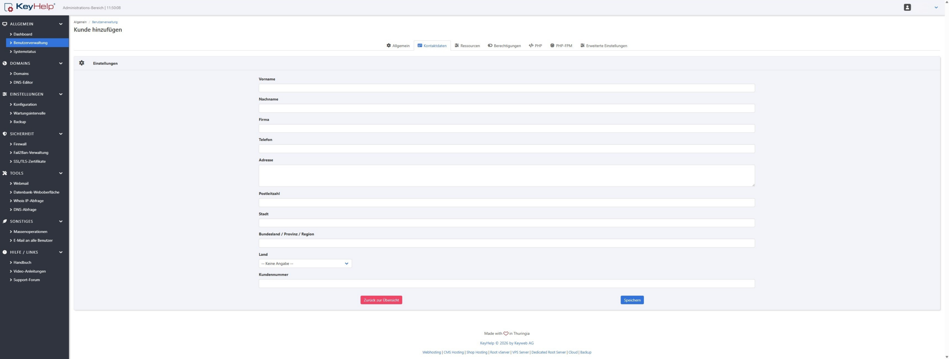Viewport: 949px width, 359px height.
Task: Click the page scrollbar down arrow
Action: 947,357
